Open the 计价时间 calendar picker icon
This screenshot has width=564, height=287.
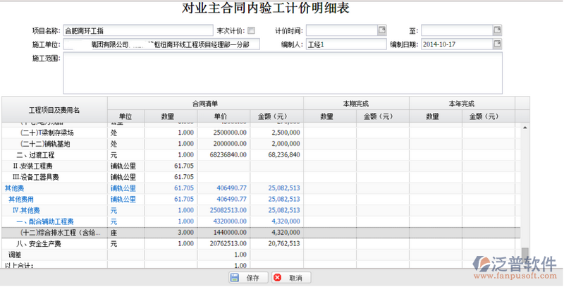coord(382,30)
